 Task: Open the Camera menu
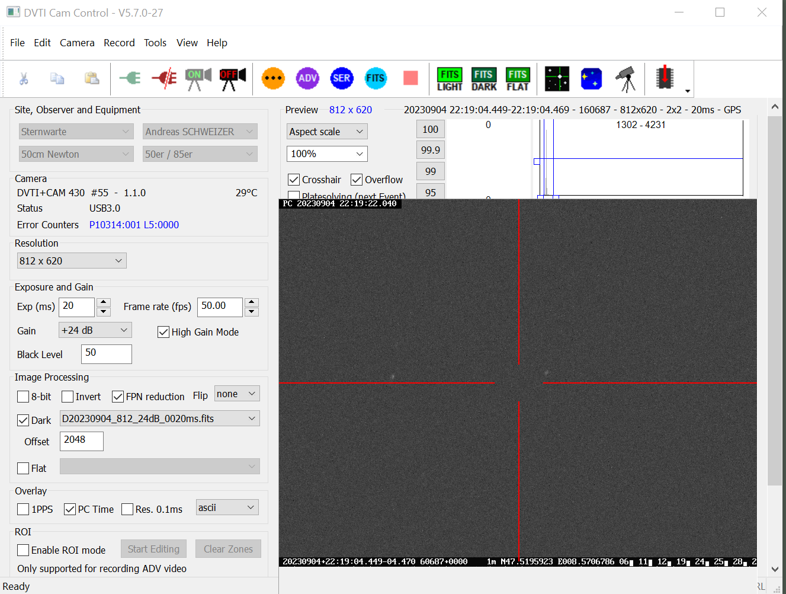coord(77,43)
